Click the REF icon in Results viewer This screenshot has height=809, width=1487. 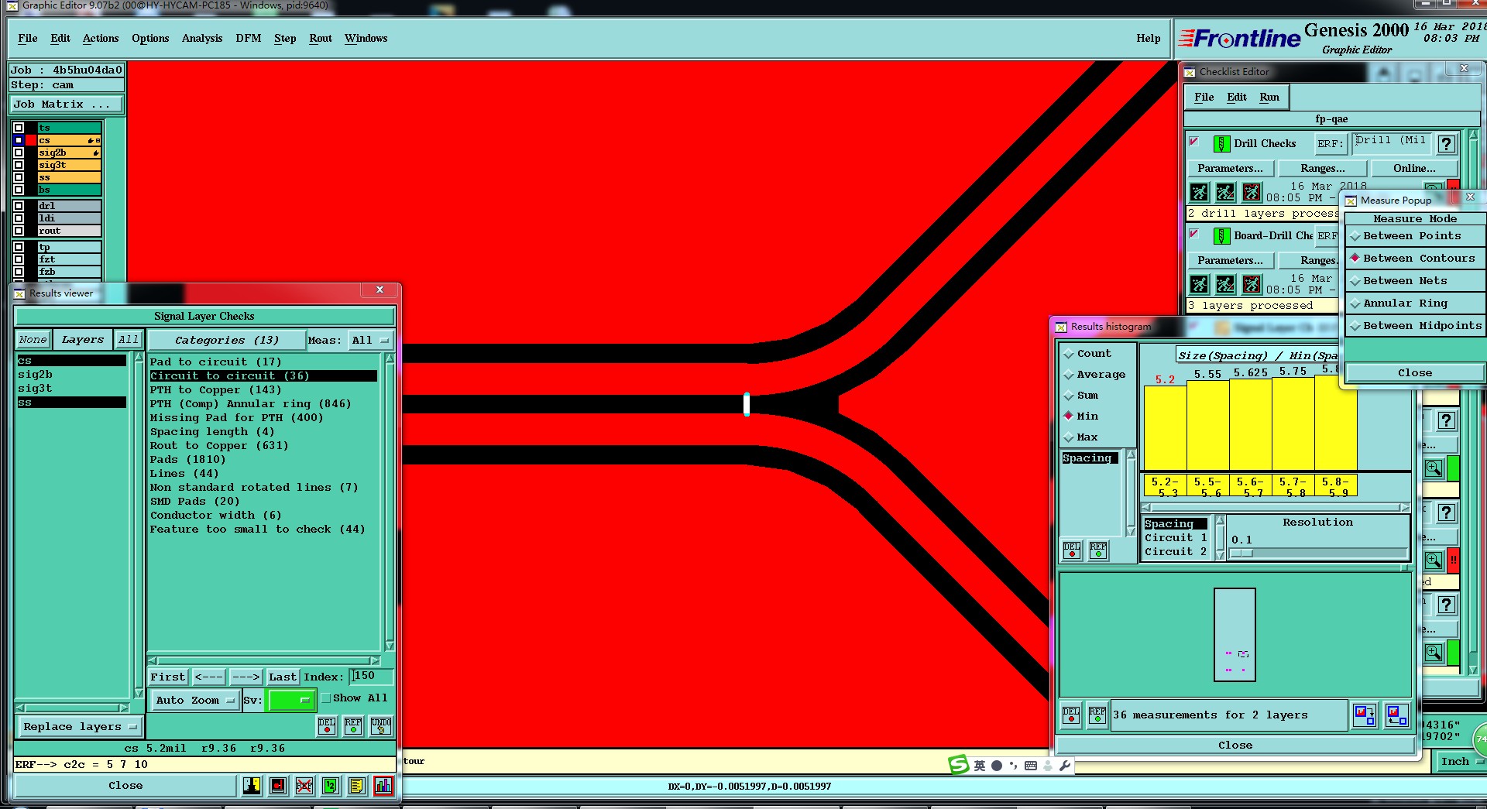tap(353, 725)
